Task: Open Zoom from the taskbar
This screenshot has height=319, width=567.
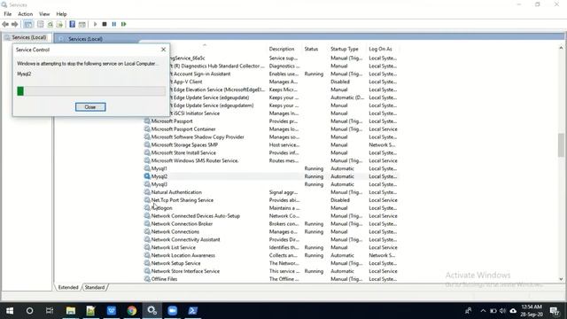Action: [x=173, y=311]
